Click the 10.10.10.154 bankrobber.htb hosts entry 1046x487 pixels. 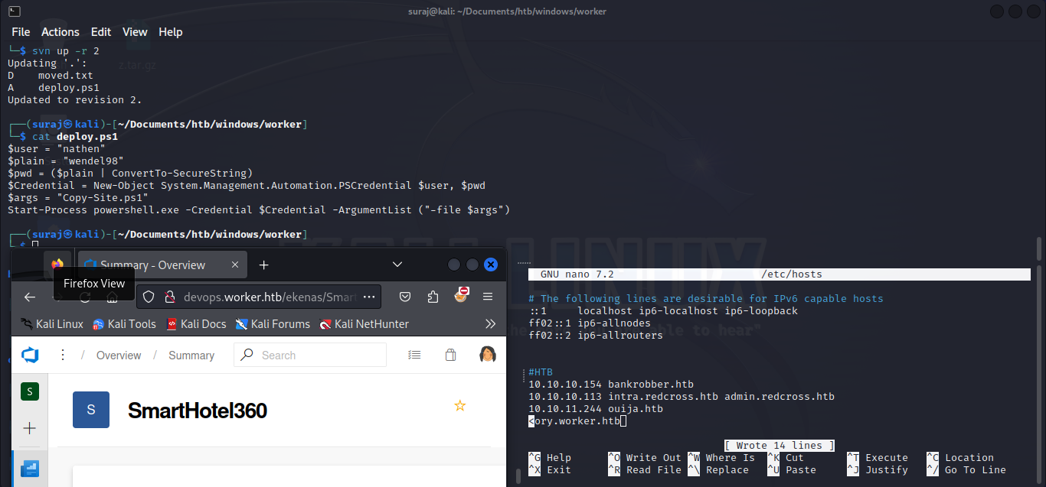(611, 385)
